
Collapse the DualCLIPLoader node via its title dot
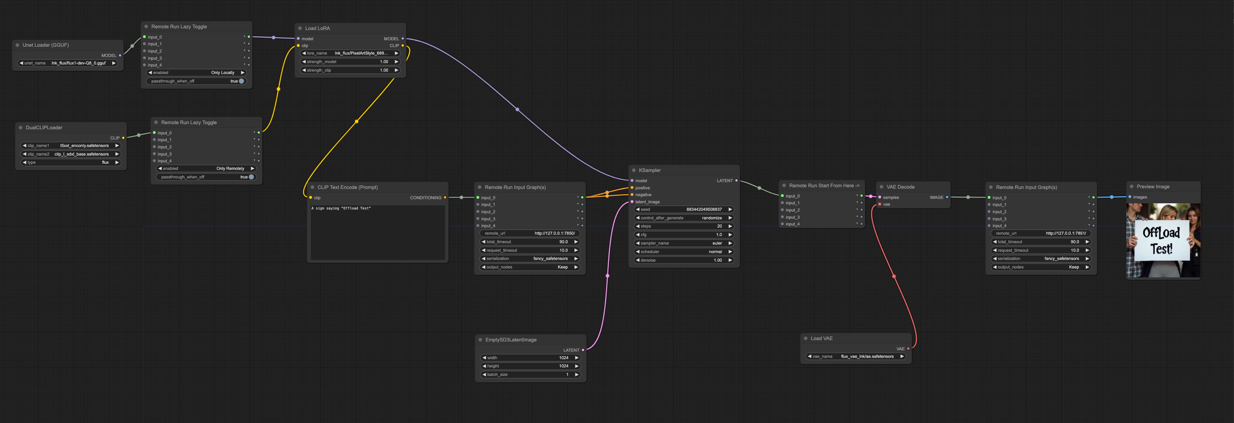click(20, 128)
